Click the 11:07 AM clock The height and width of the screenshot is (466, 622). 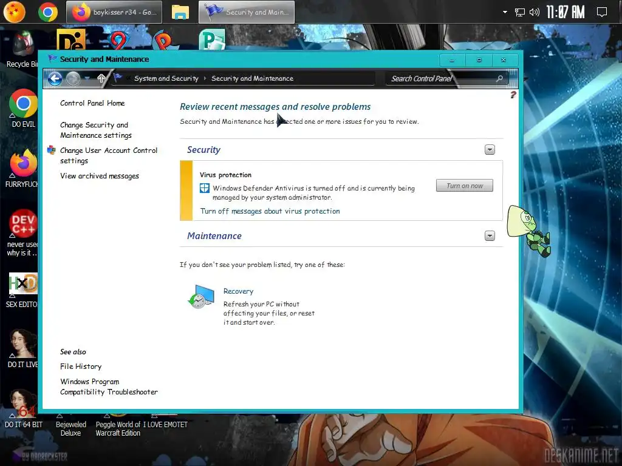tap(566, 12)
